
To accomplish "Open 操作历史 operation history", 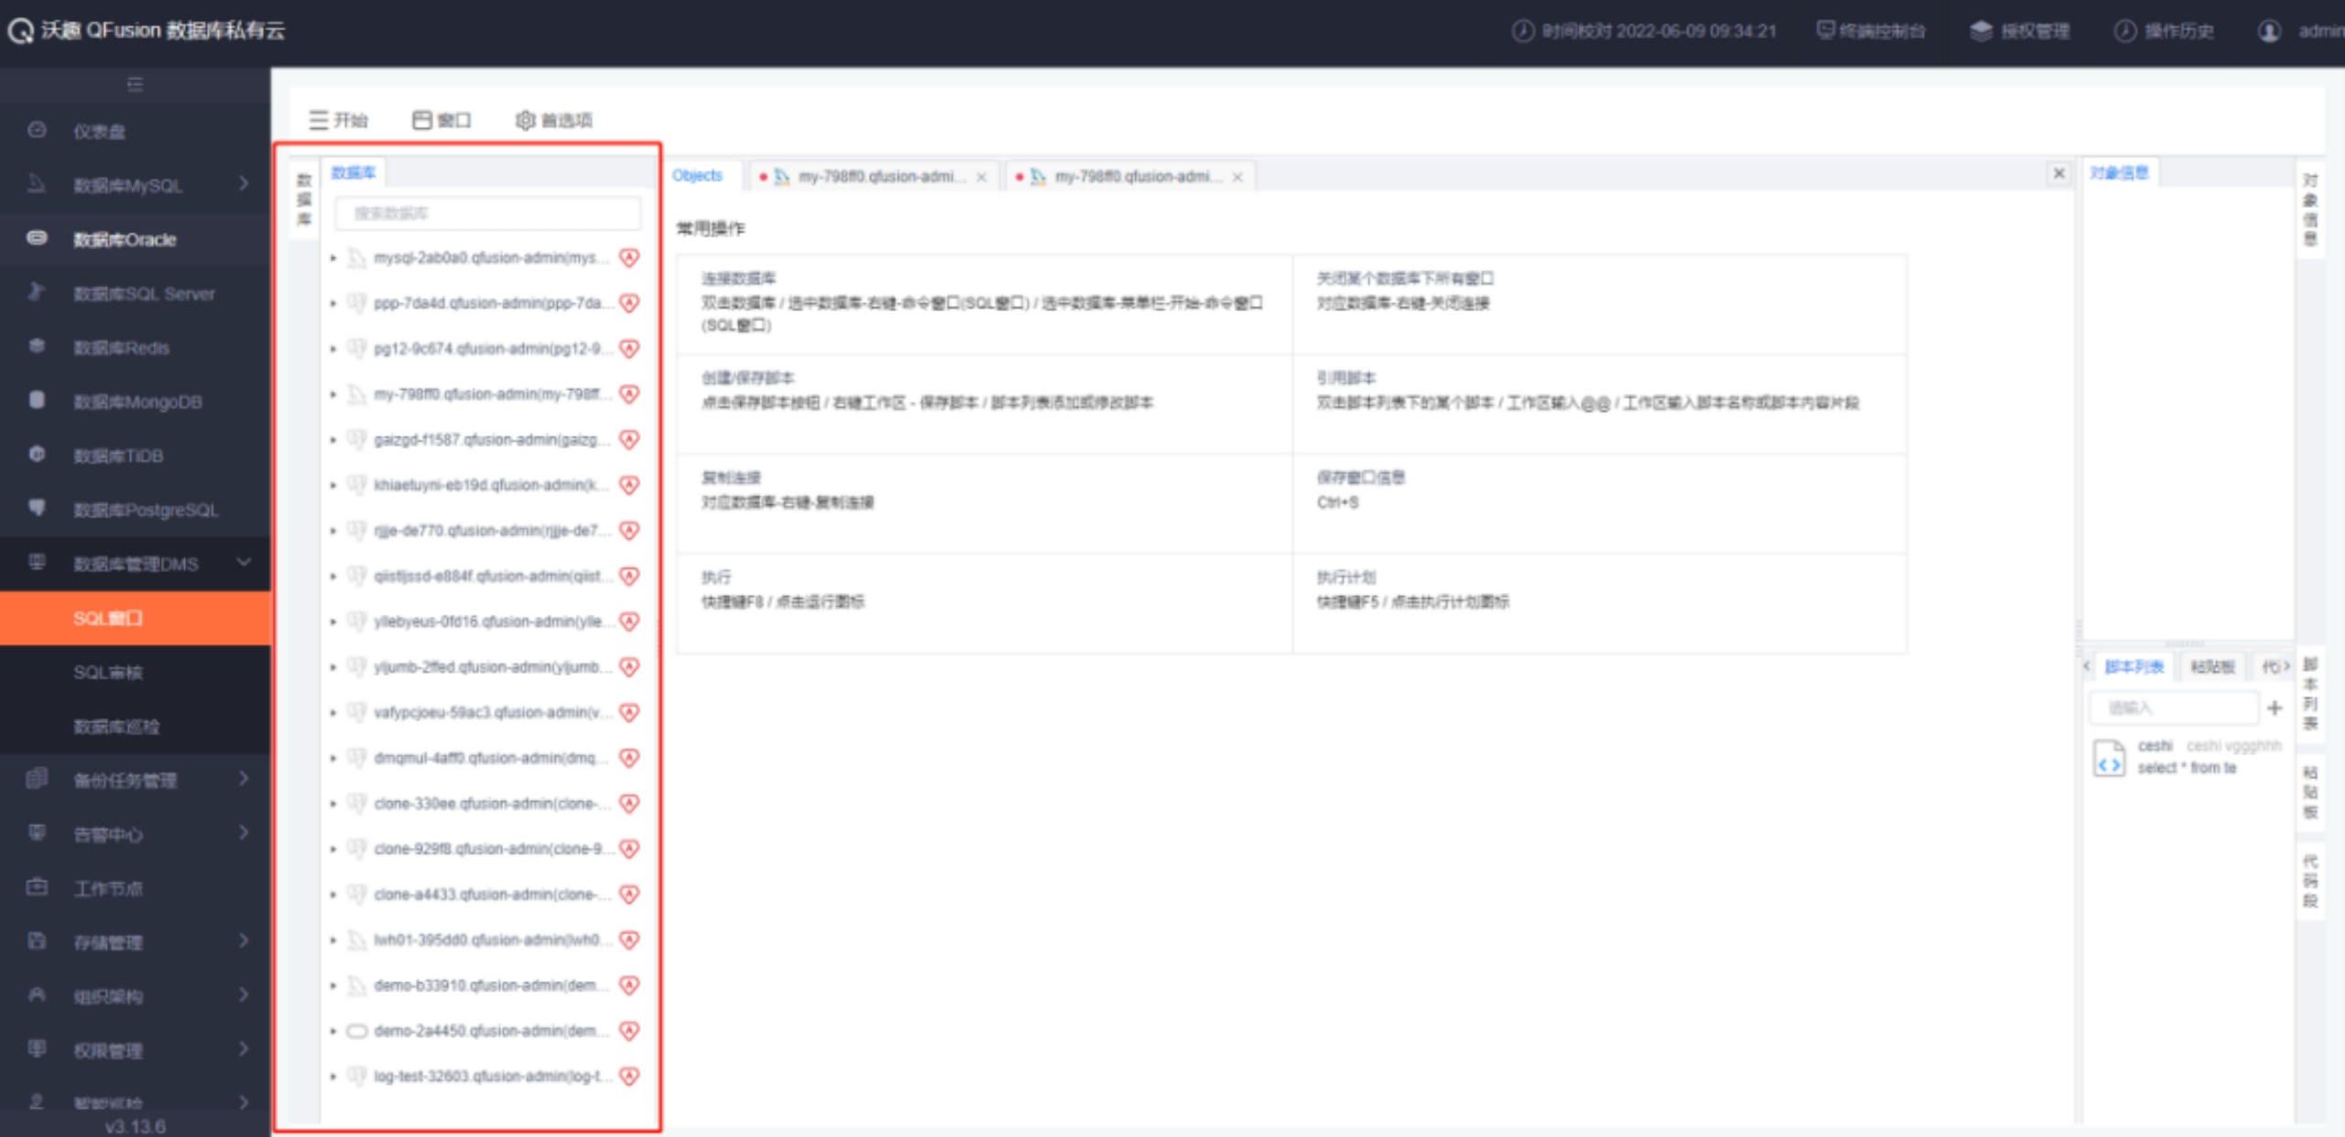I will tap(2164, 31).
